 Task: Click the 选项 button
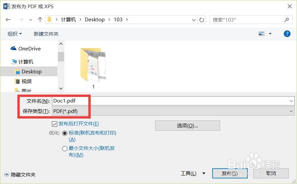click(x=188, y=125)
